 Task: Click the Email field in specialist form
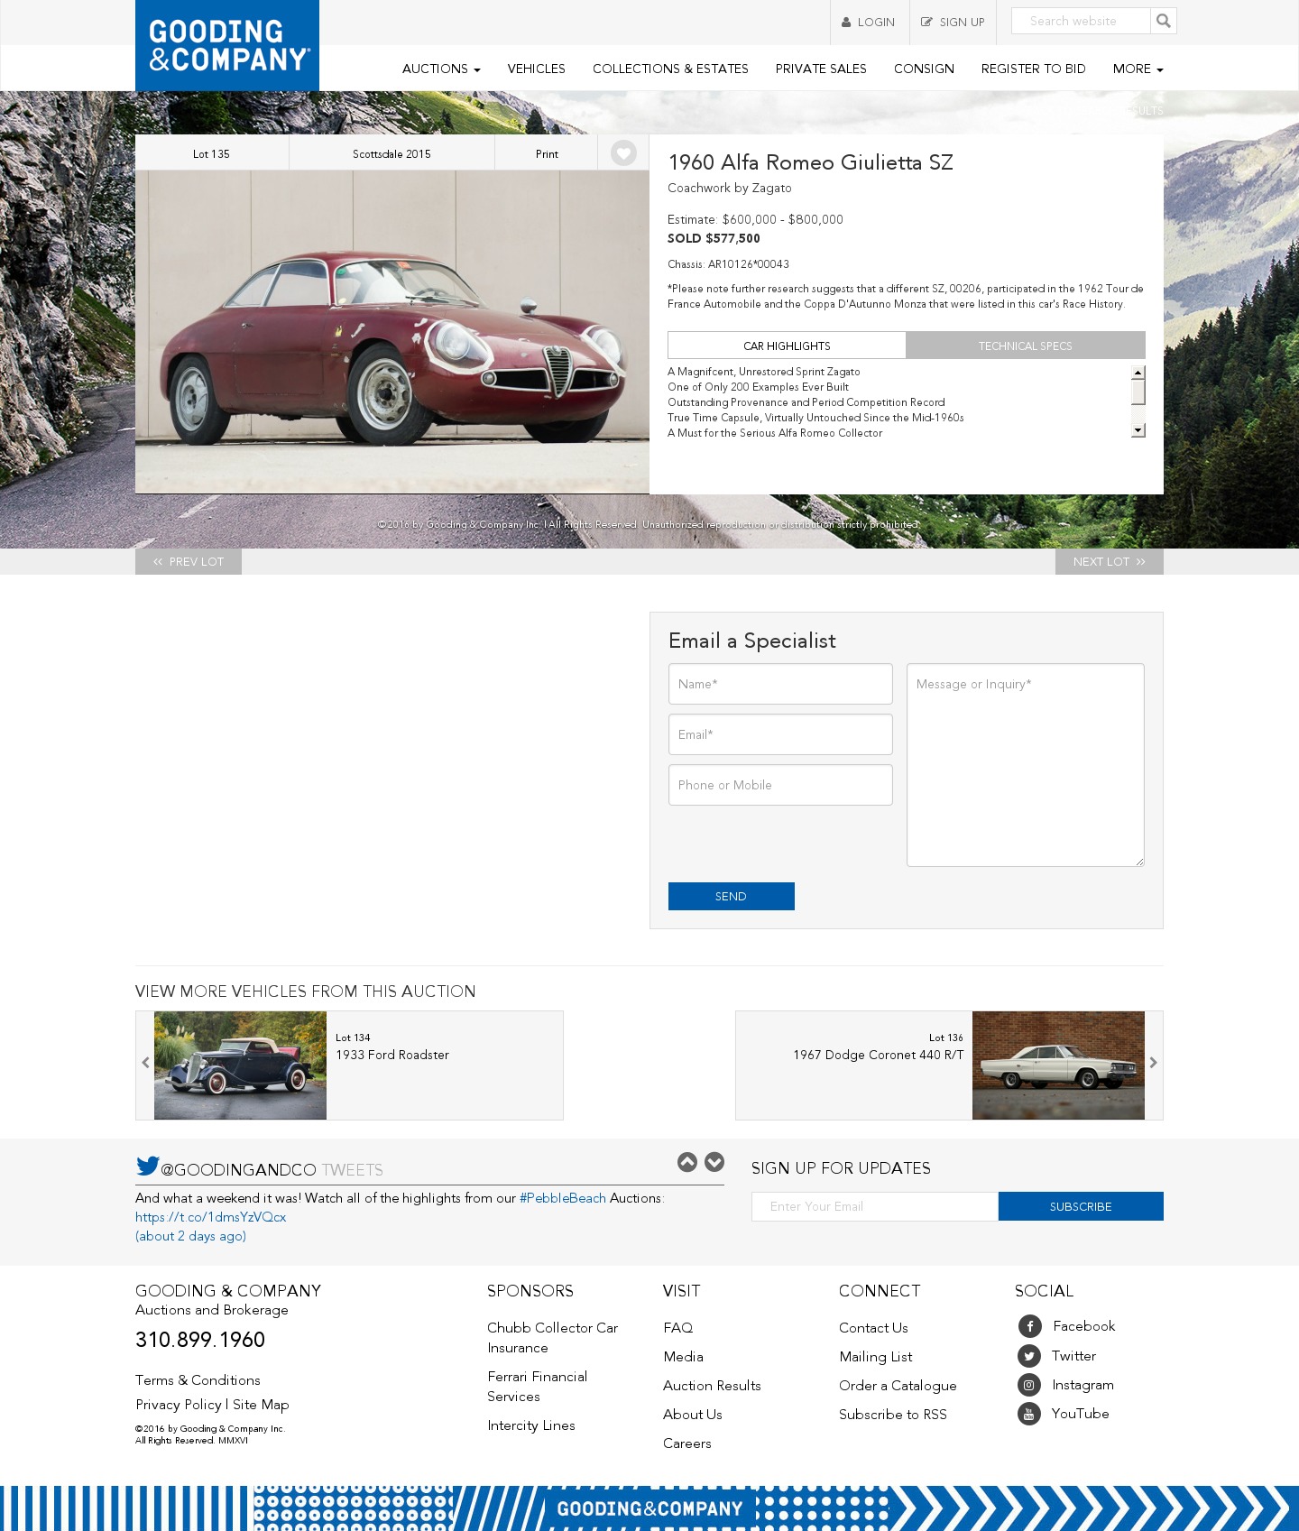click(780, 734)
